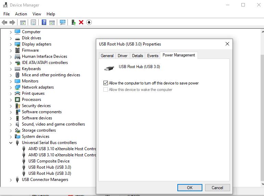
Task: Switch to the General tab
Action: (x=107, y=56)
